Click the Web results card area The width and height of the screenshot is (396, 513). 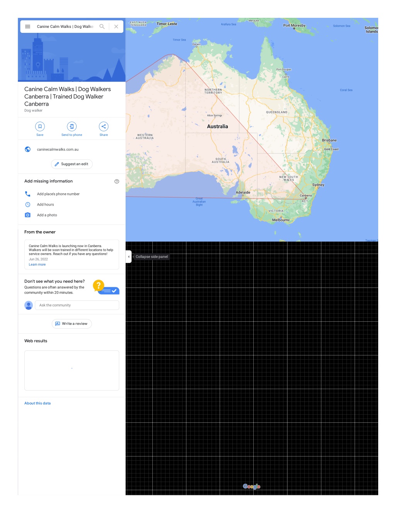coord(72,371)
